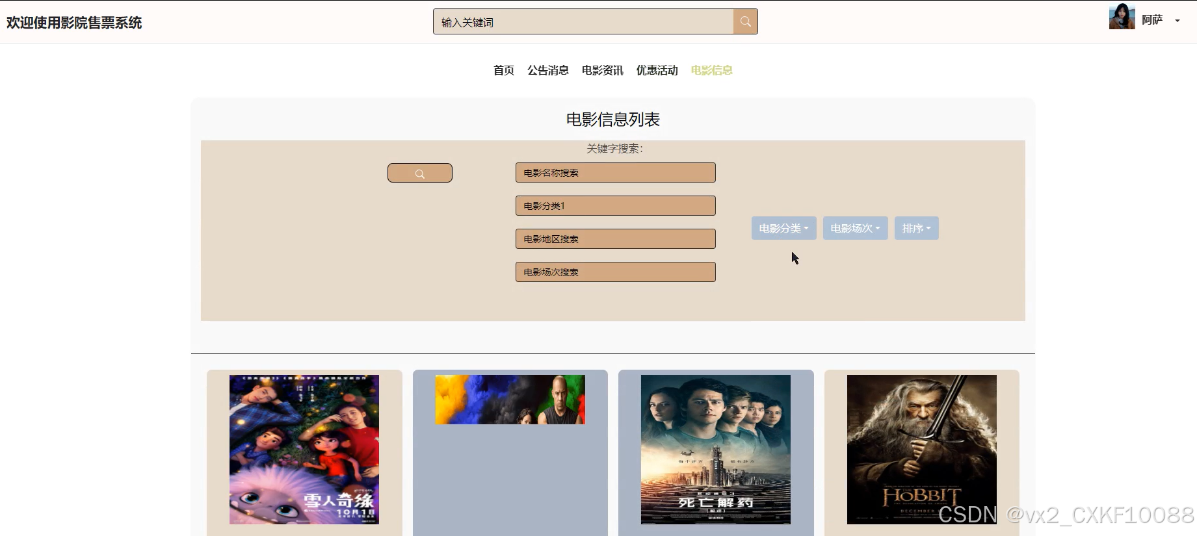Open the 死亡解药 movie poster
Screen dimensions: 1197x536
point(716,450)
